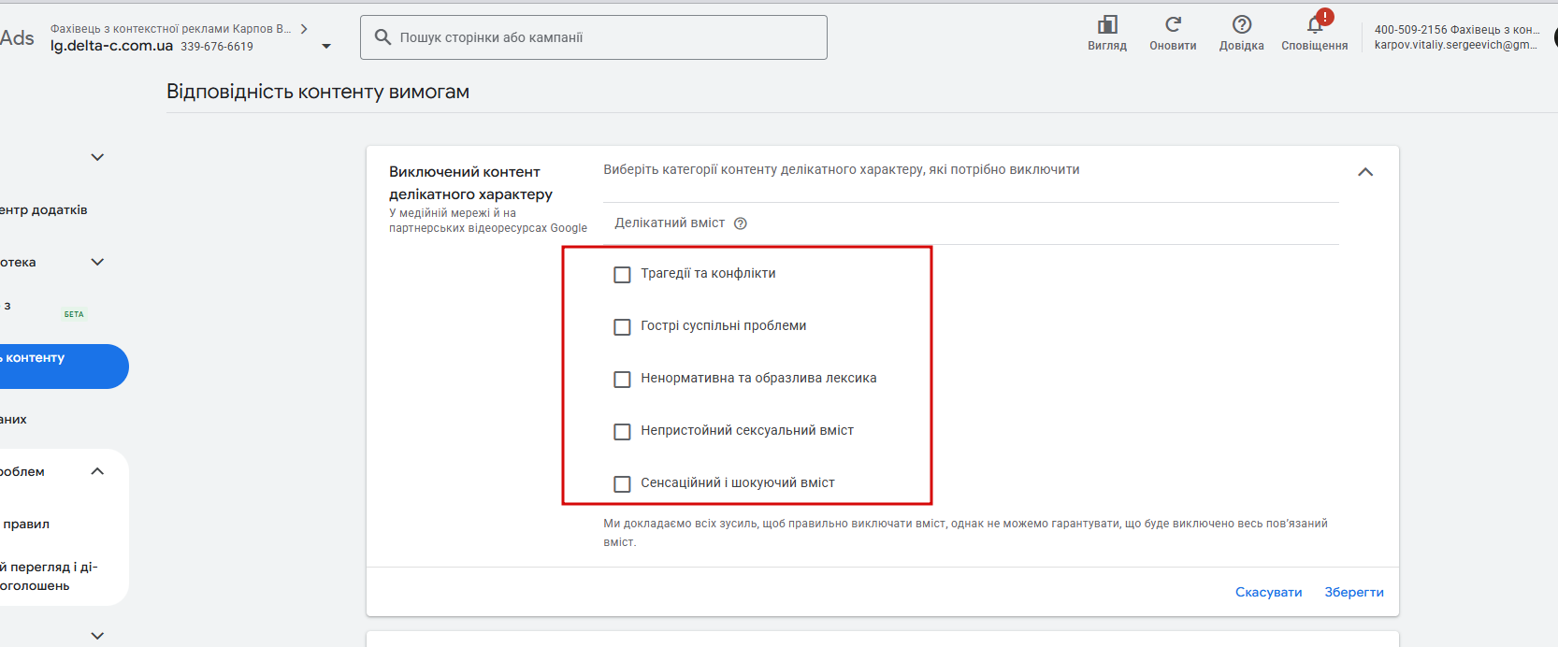1558x647 pixels.
Task: Collapse the excluded content card chevron
Action: 1365,172
